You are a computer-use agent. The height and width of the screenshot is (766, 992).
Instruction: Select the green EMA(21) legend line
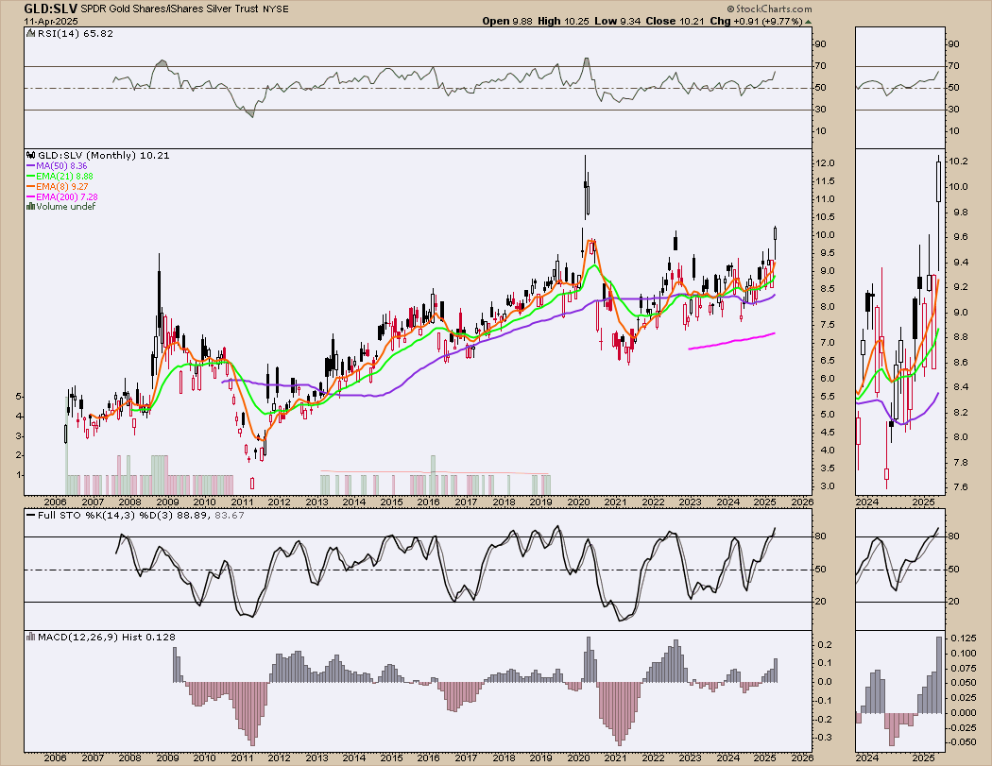point(30,176)
